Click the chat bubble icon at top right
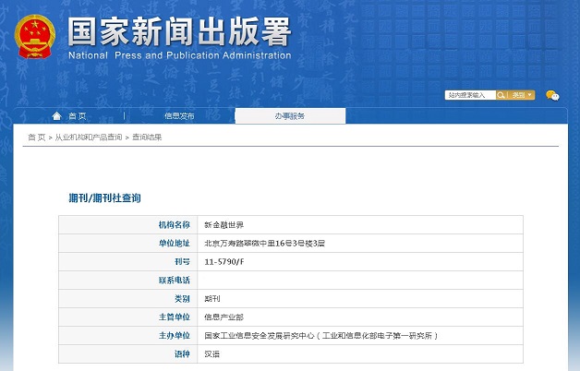 552,95
